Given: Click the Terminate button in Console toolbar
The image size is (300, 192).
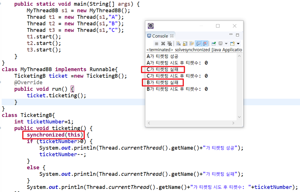Looking at the screenshot, I should 156,44.
